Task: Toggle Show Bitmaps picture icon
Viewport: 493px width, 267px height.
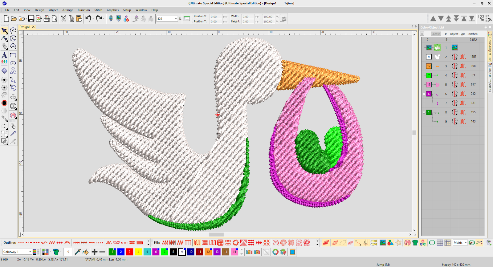Action: (x=383, y=243)
